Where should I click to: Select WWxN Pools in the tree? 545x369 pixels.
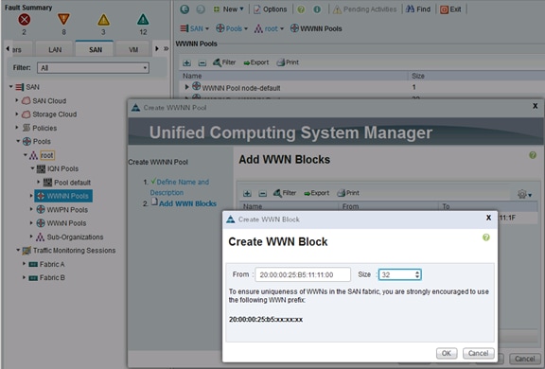(66, 223)
